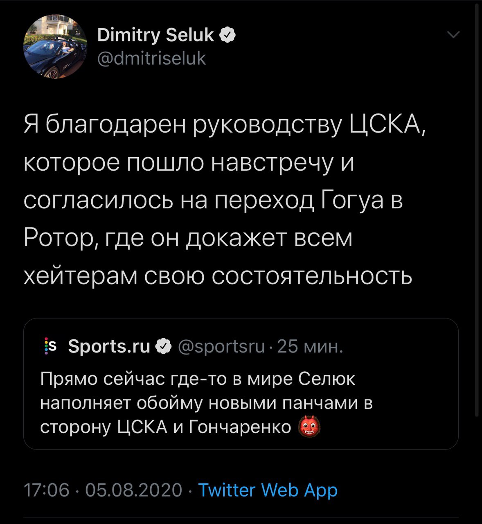
Task: Click the 05.08.2020 tweet date
Action: coord(134,490)
